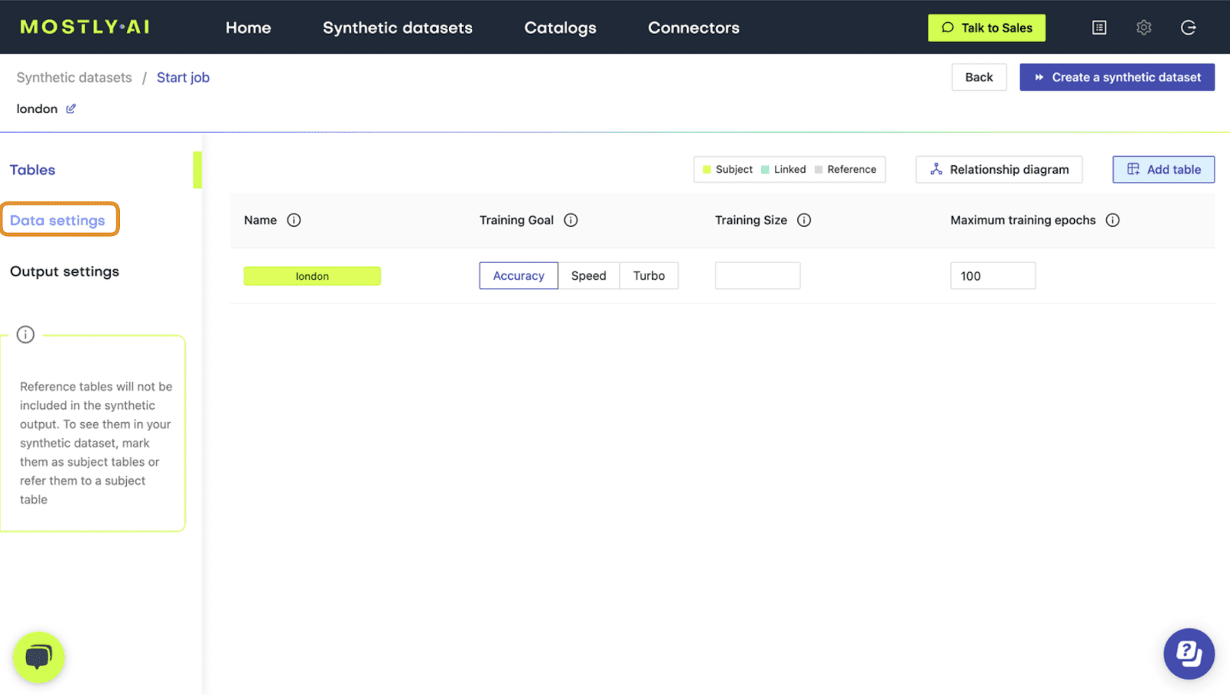The width and height of the screenshot is (1230, 695).
Task: Select Speed training goal
Action: pyautogui.click(x=589, y=276)
